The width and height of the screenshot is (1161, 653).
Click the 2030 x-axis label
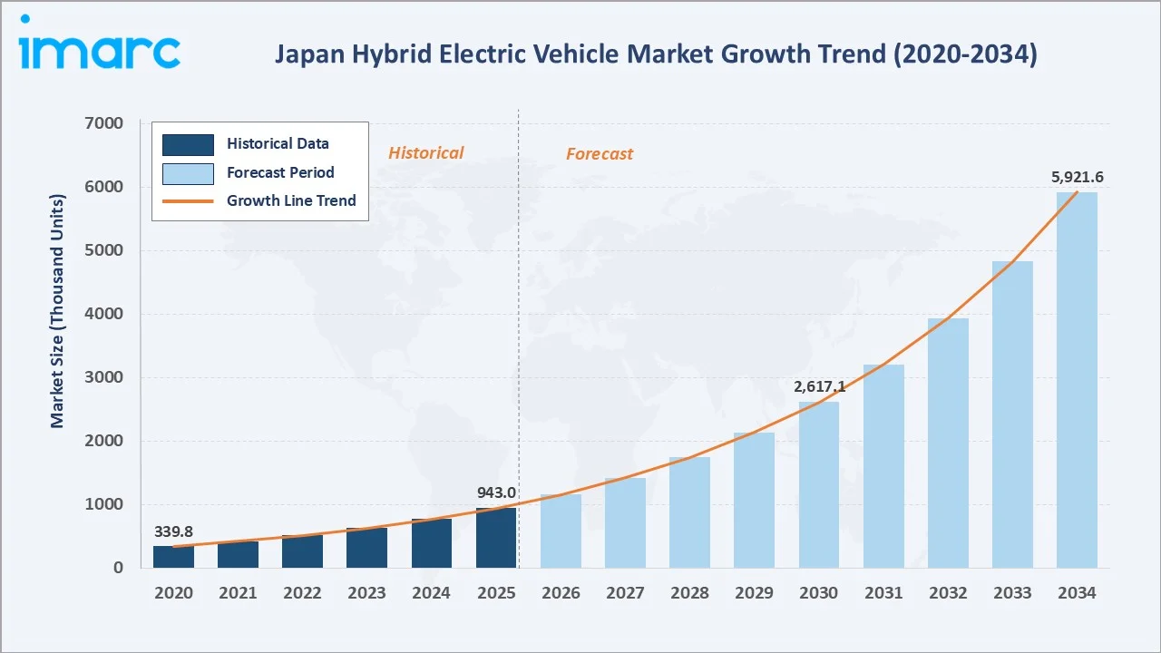tap(819, 593)
